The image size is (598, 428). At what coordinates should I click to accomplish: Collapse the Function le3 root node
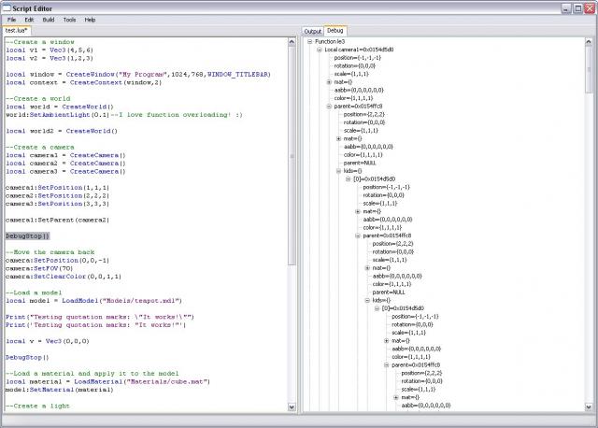[309, 42]
